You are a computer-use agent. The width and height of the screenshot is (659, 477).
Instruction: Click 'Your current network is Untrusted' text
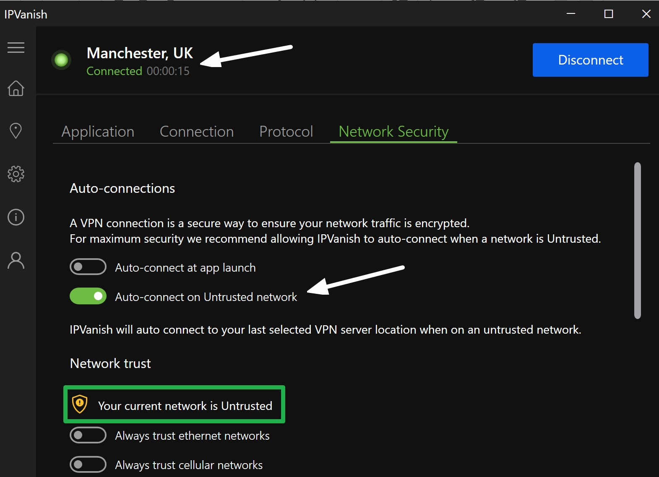(185, 406)
